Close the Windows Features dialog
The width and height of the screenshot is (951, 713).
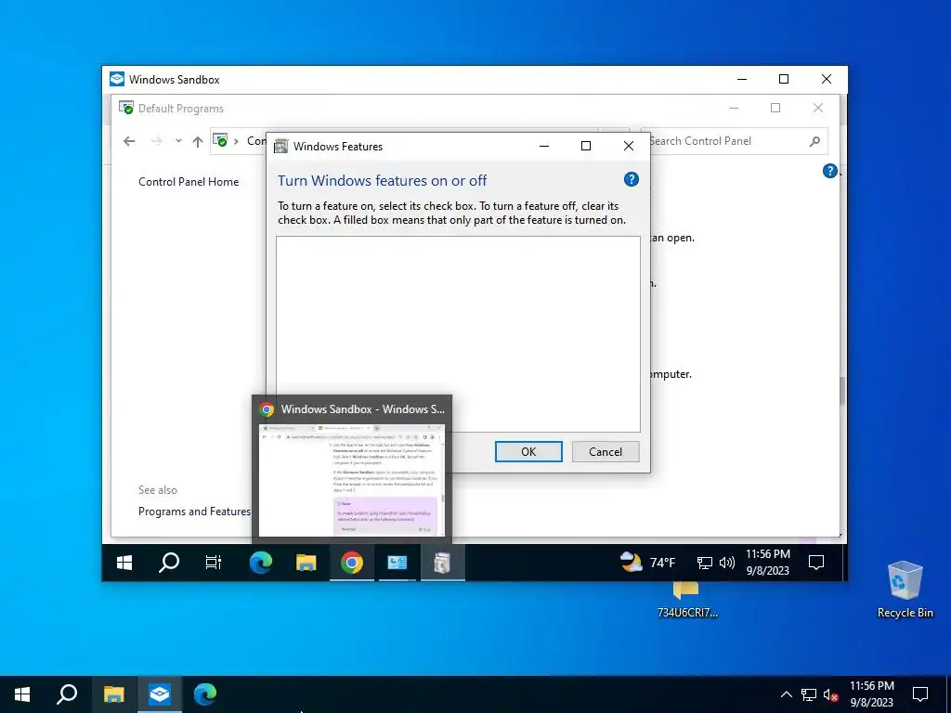[629, 146]
